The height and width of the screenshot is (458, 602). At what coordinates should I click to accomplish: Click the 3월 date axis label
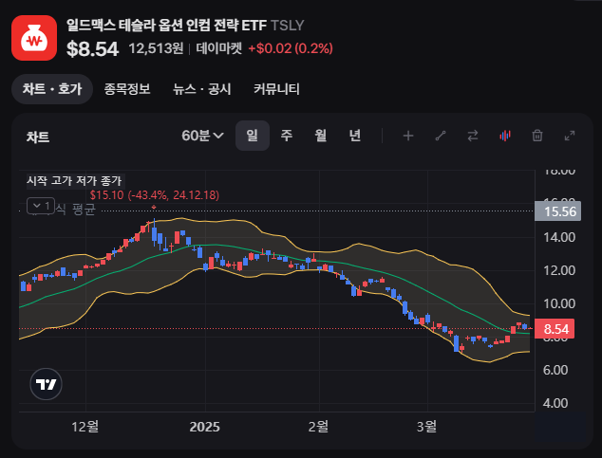click(x=426, y=427)
